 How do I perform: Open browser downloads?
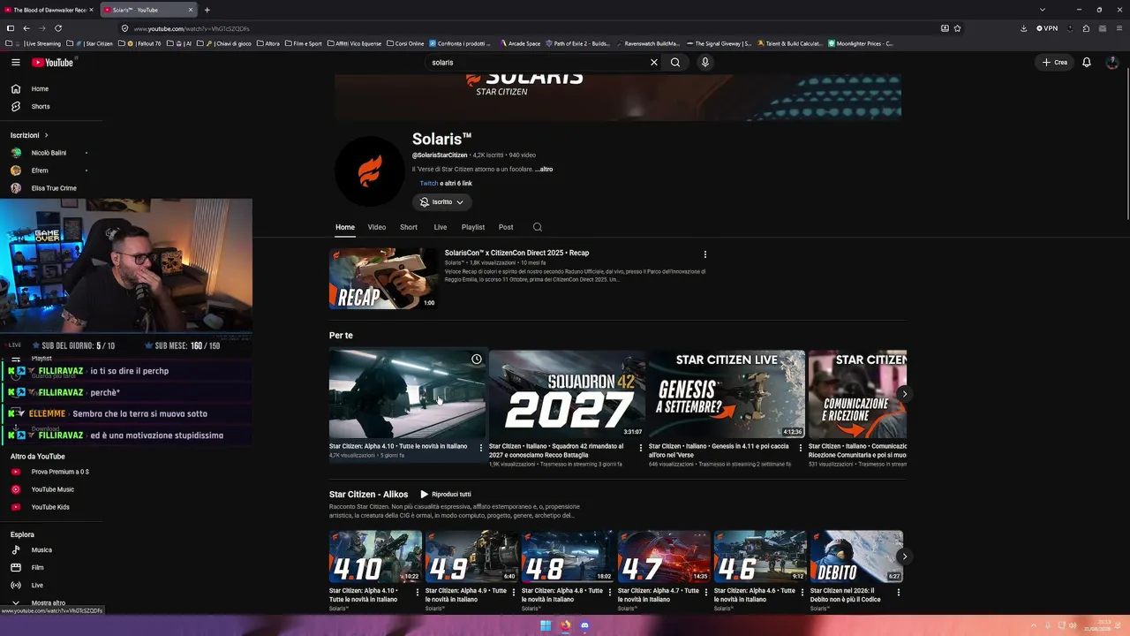[x=1023, y=28]
